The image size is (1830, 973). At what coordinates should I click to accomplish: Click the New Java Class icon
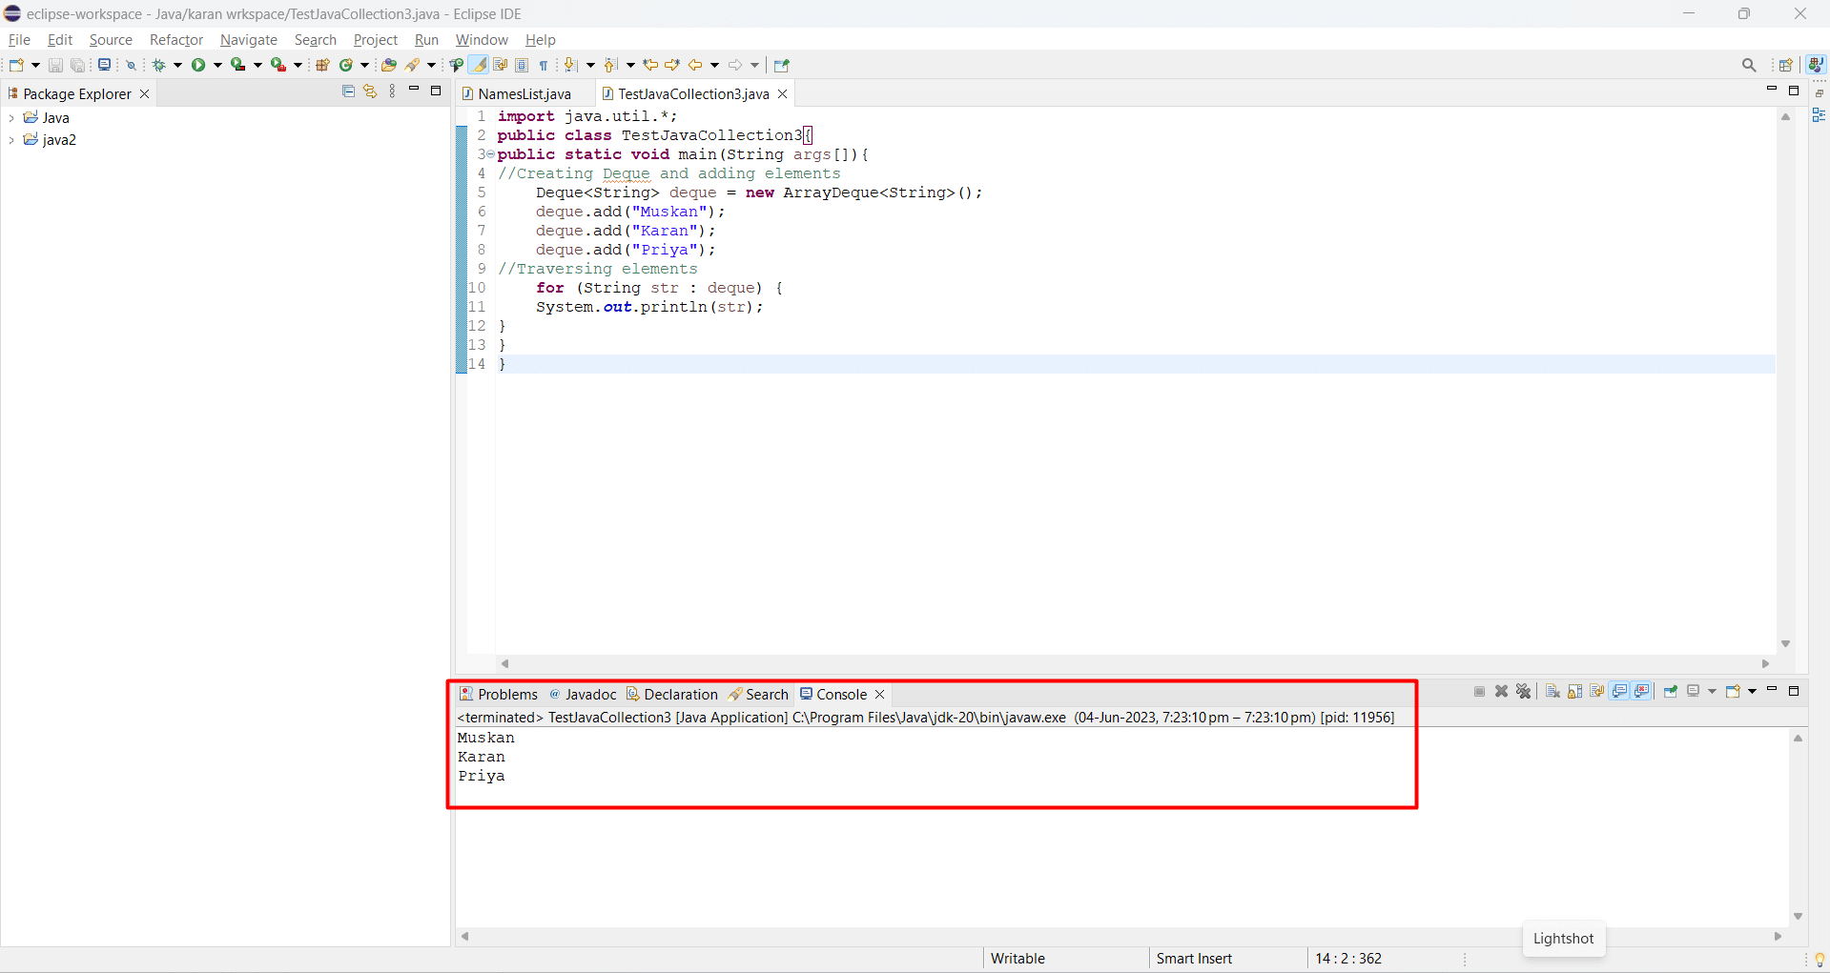[346, 65]
